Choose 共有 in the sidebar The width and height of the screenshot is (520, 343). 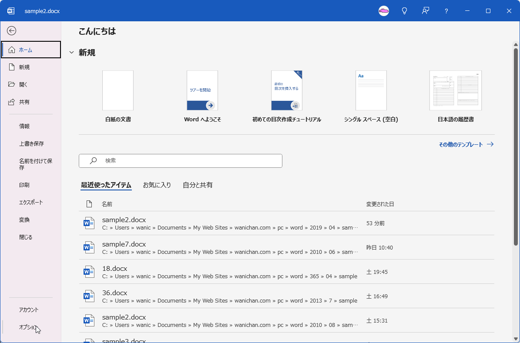[31, 102]
